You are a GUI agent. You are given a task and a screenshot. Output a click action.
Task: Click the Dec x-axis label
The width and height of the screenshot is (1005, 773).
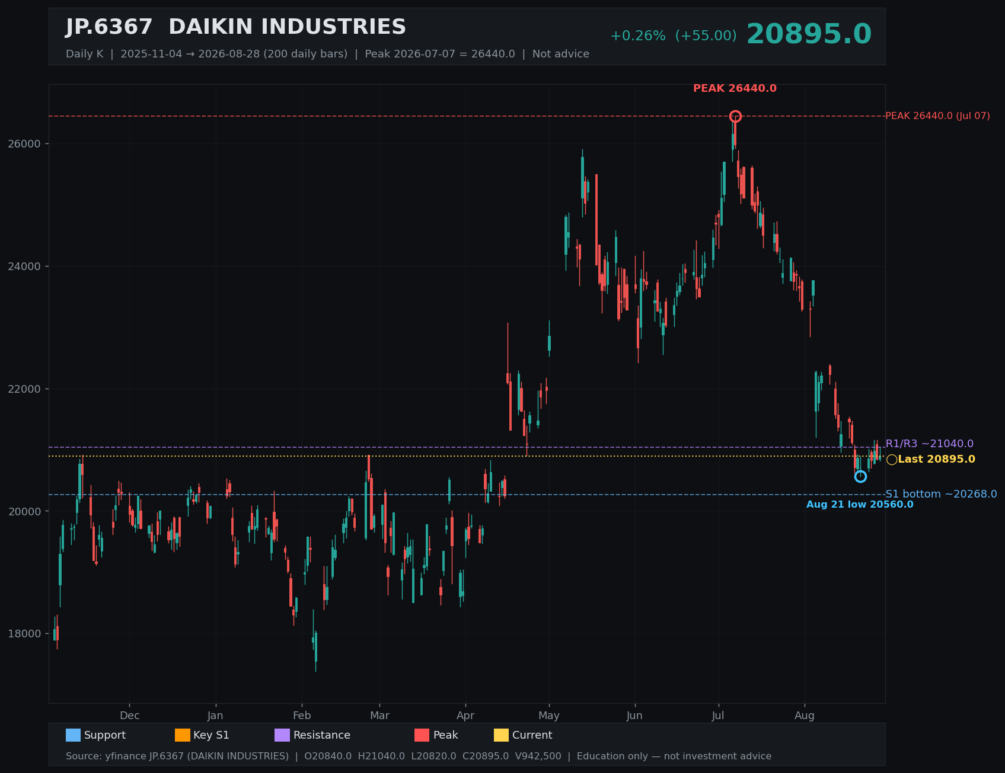pos(130,716)
